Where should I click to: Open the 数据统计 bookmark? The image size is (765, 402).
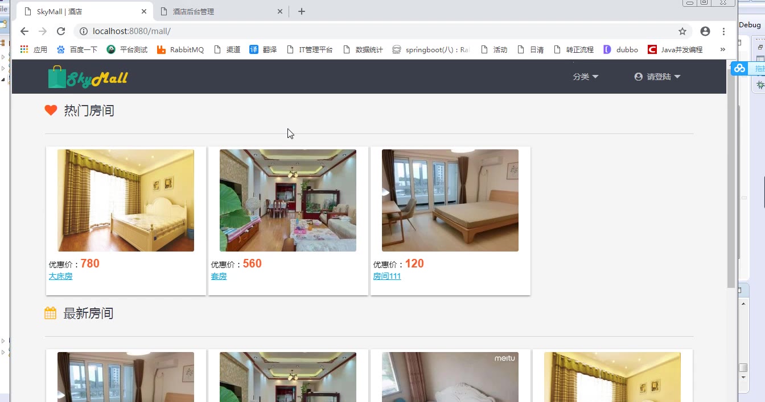pyautogui.click(x=363, y=49)
